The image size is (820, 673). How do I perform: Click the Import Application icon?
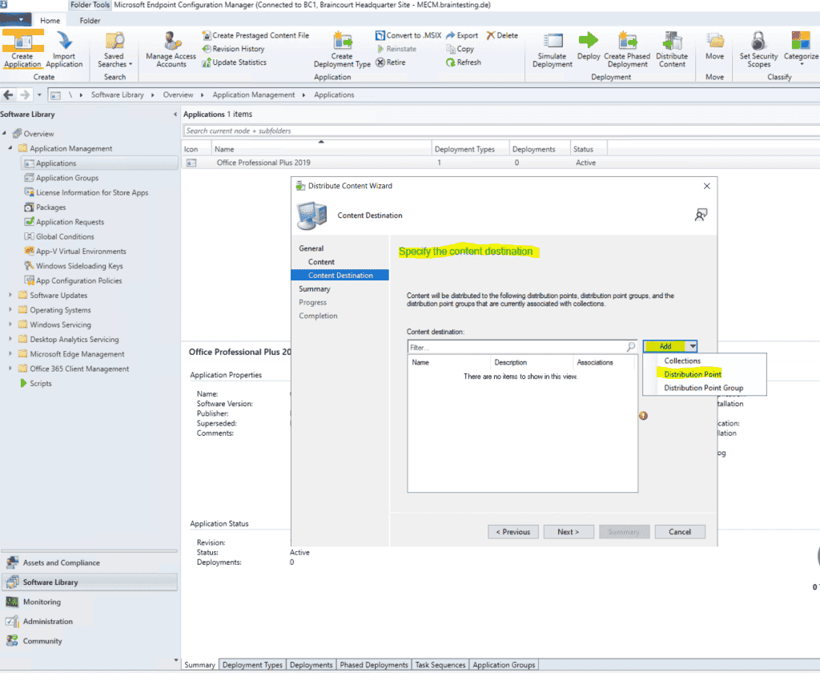point(64,46)
